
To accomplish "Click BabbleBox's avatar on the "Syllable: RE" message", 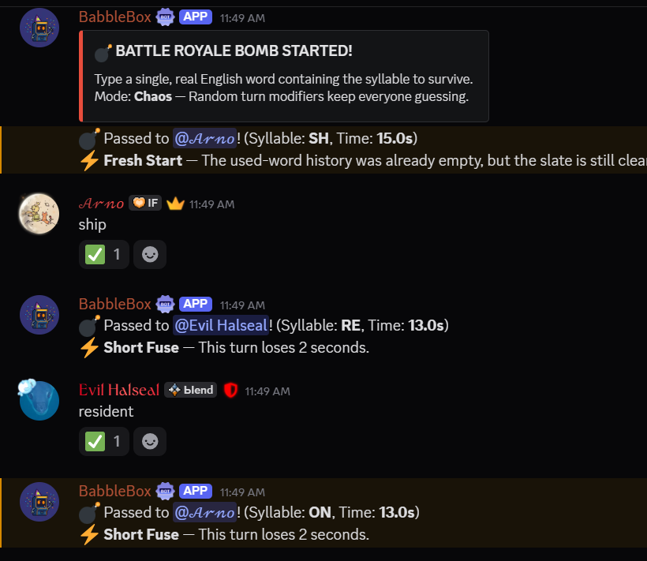I will [x=39, y=315].
